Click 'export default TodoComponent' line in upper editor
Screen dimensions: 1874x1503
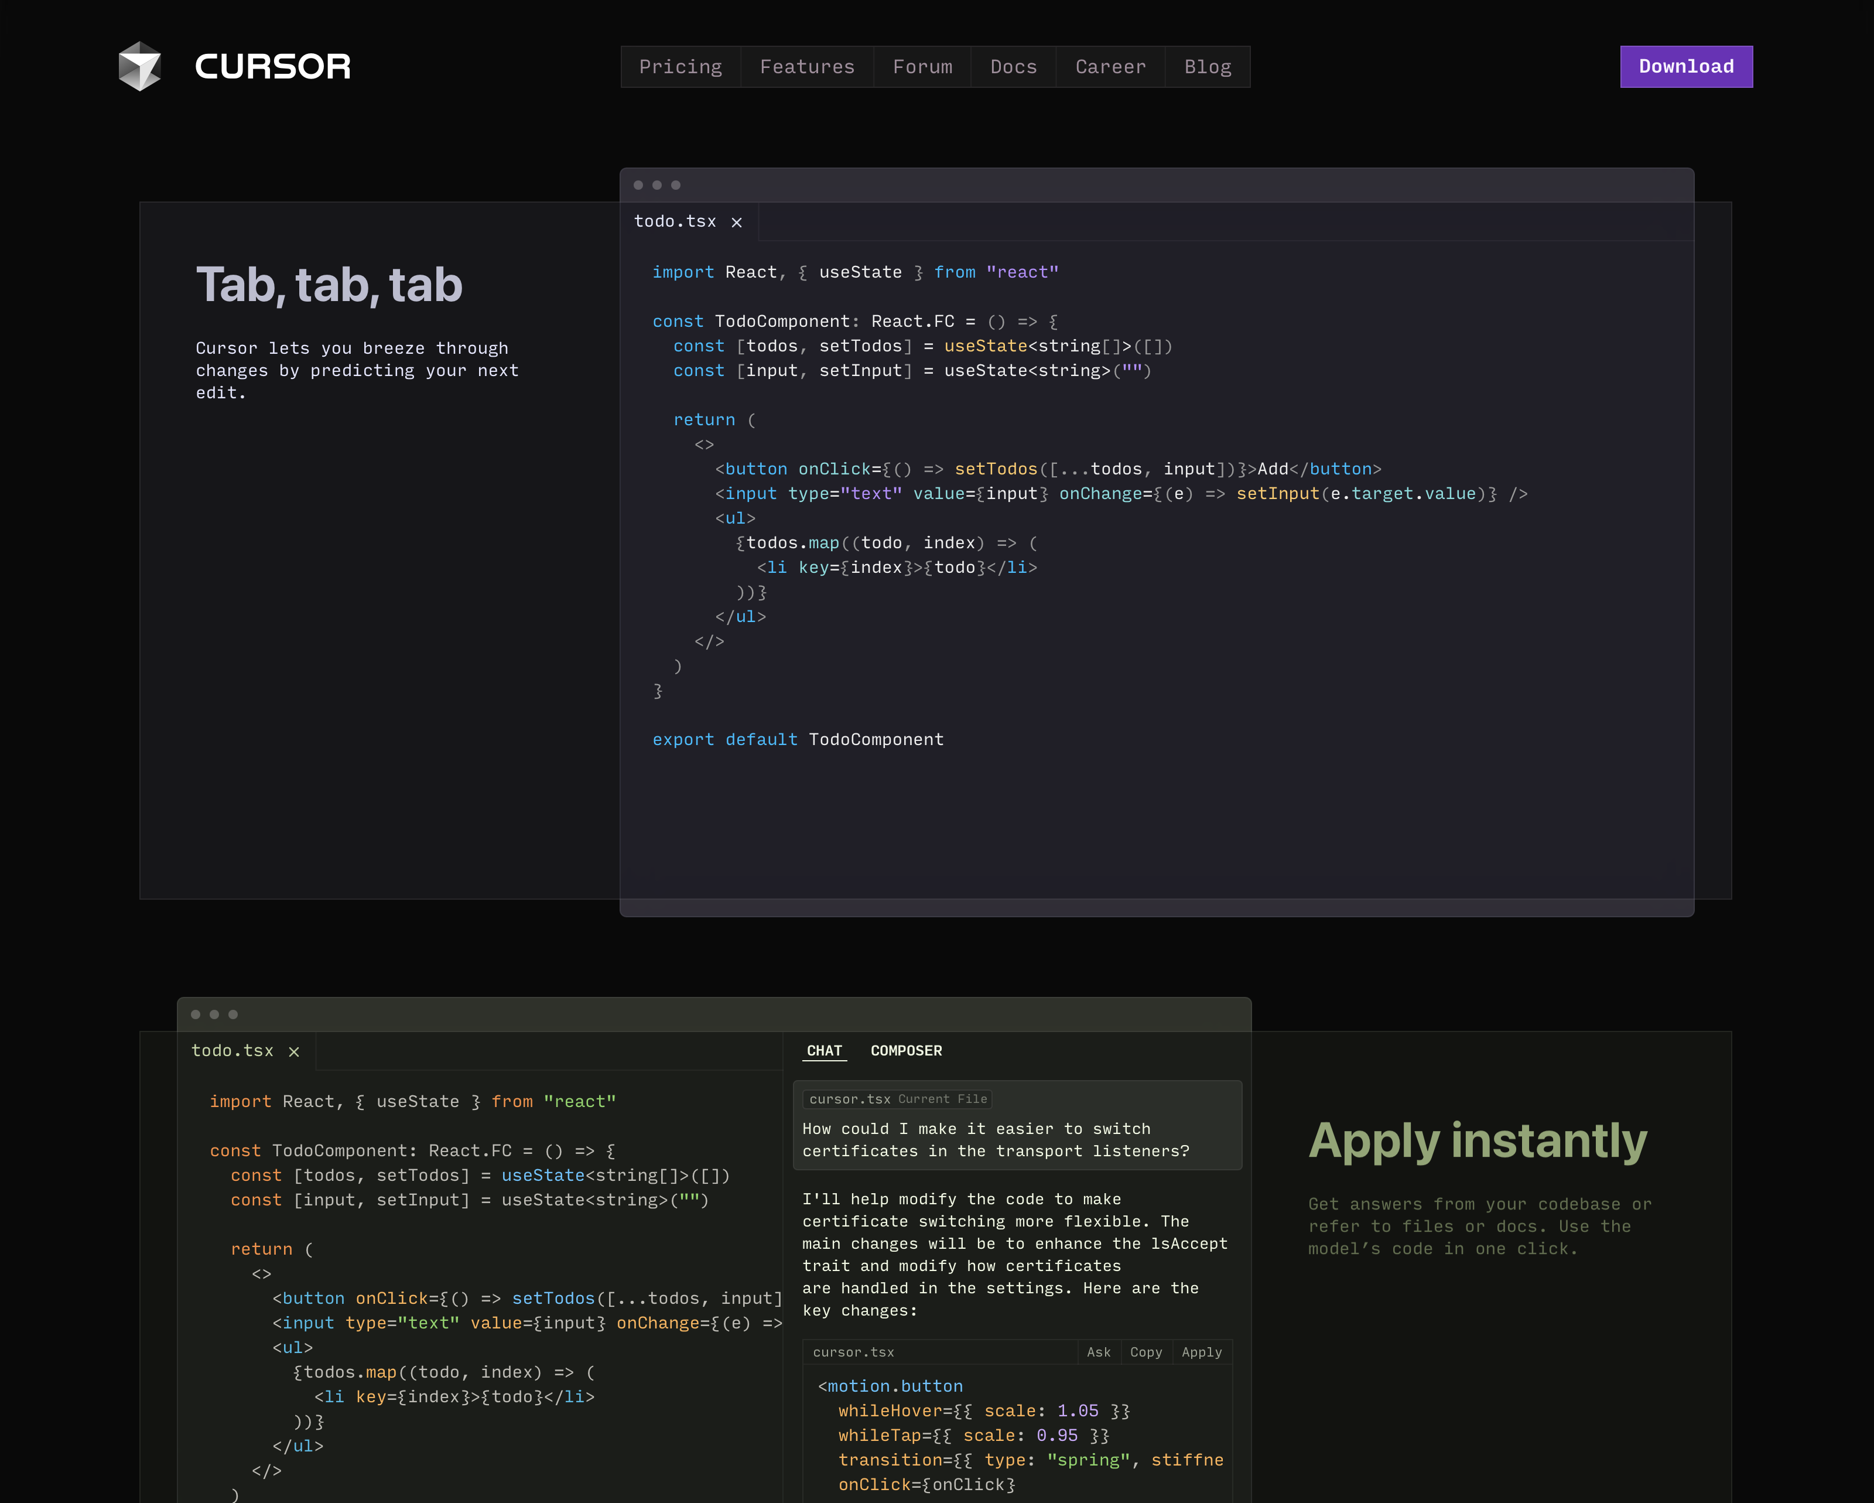(798, 740)
